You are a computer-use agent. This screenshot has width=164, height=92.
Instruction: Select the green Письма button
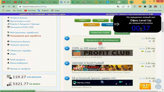pos(100,20)
